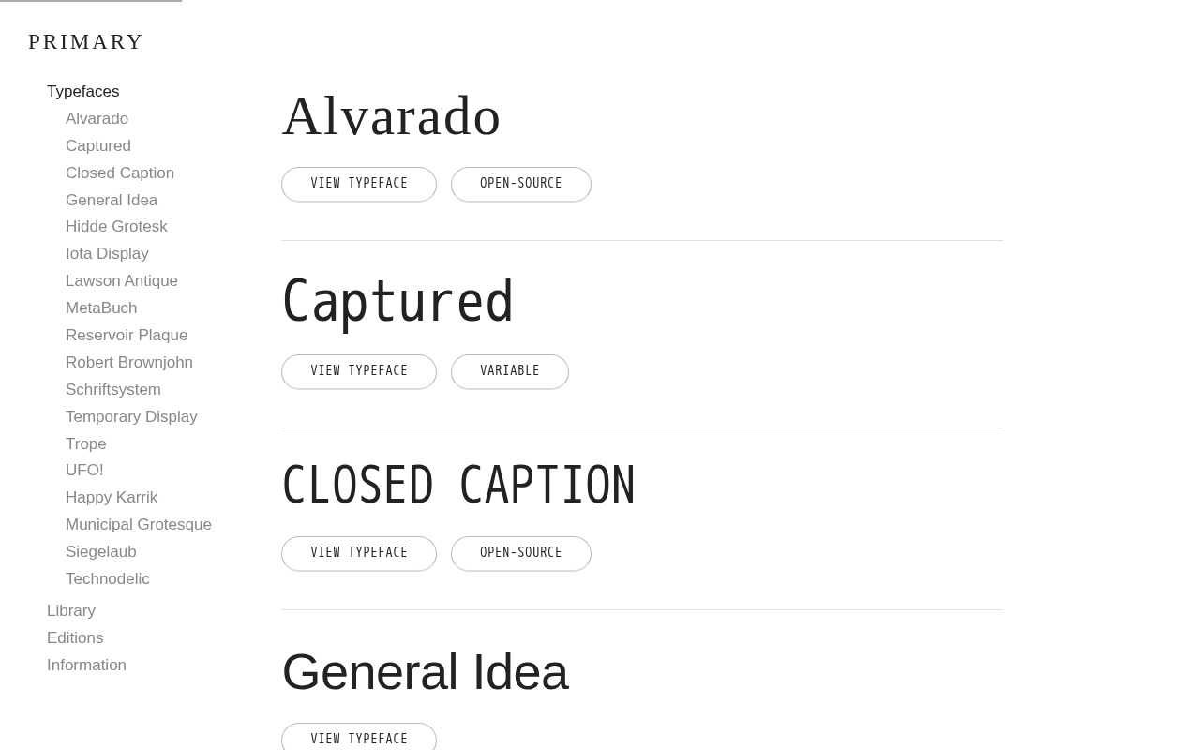Screen dimensions: 1200x750
Task: Click the Captured typeface heading
Action: [398, 302]
